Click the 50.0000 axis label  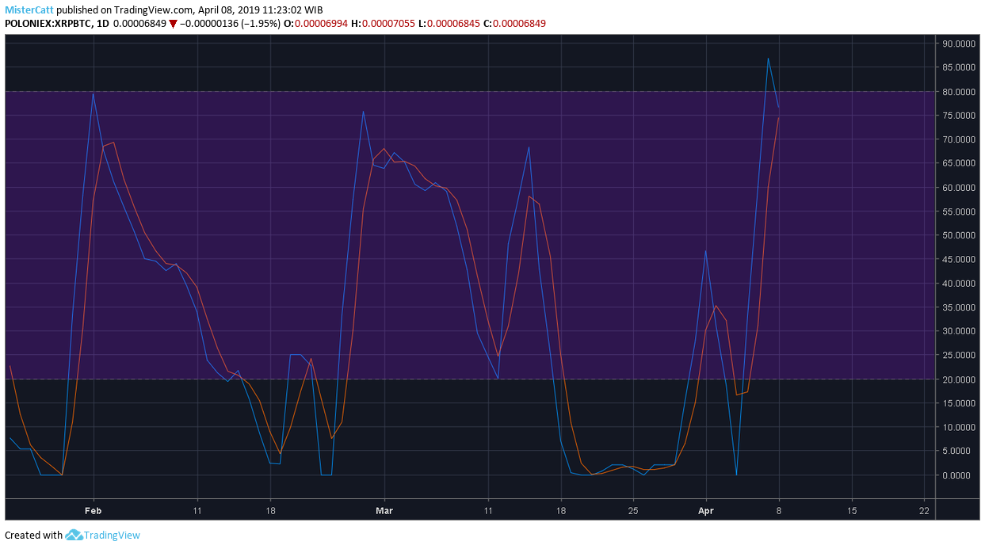click(x=959, y=235)
